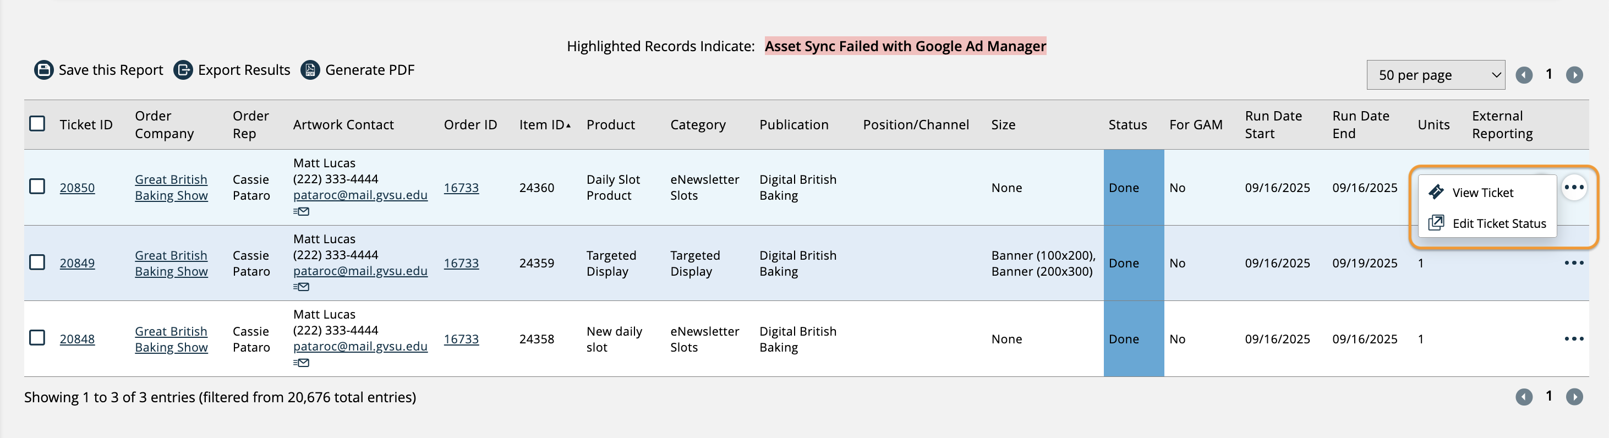Click the blue Done status cell for 20848

pos(1132,340)
